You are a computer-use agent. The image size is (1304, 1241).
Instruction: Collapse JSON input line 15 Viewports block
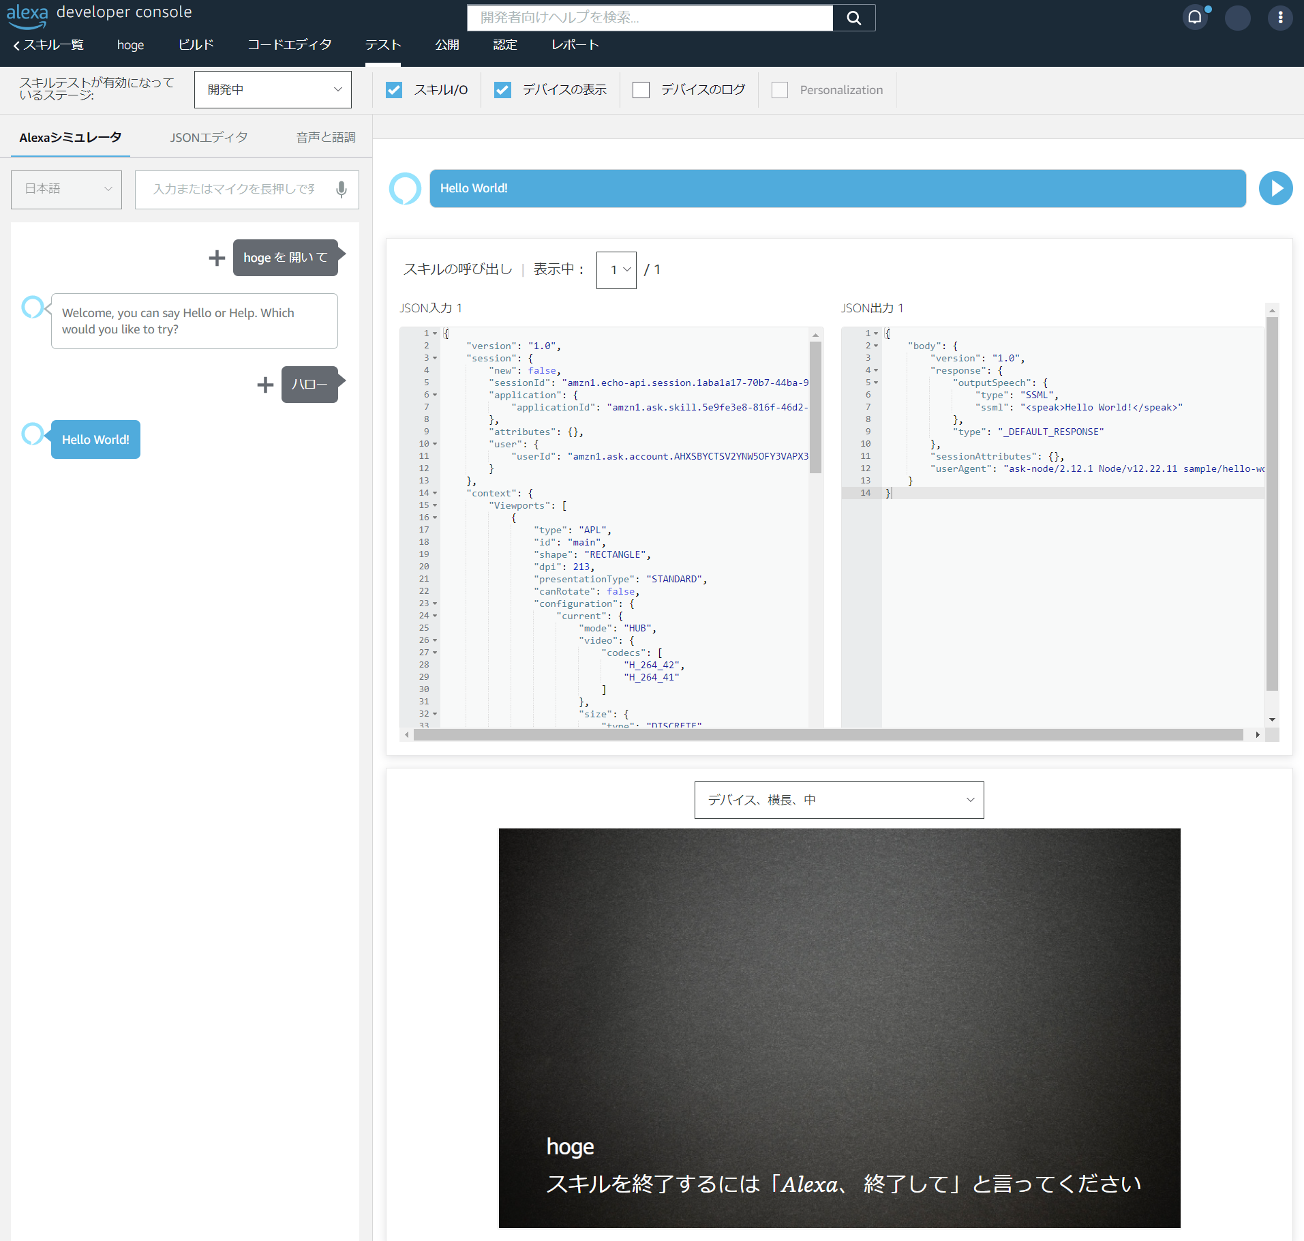435,505
